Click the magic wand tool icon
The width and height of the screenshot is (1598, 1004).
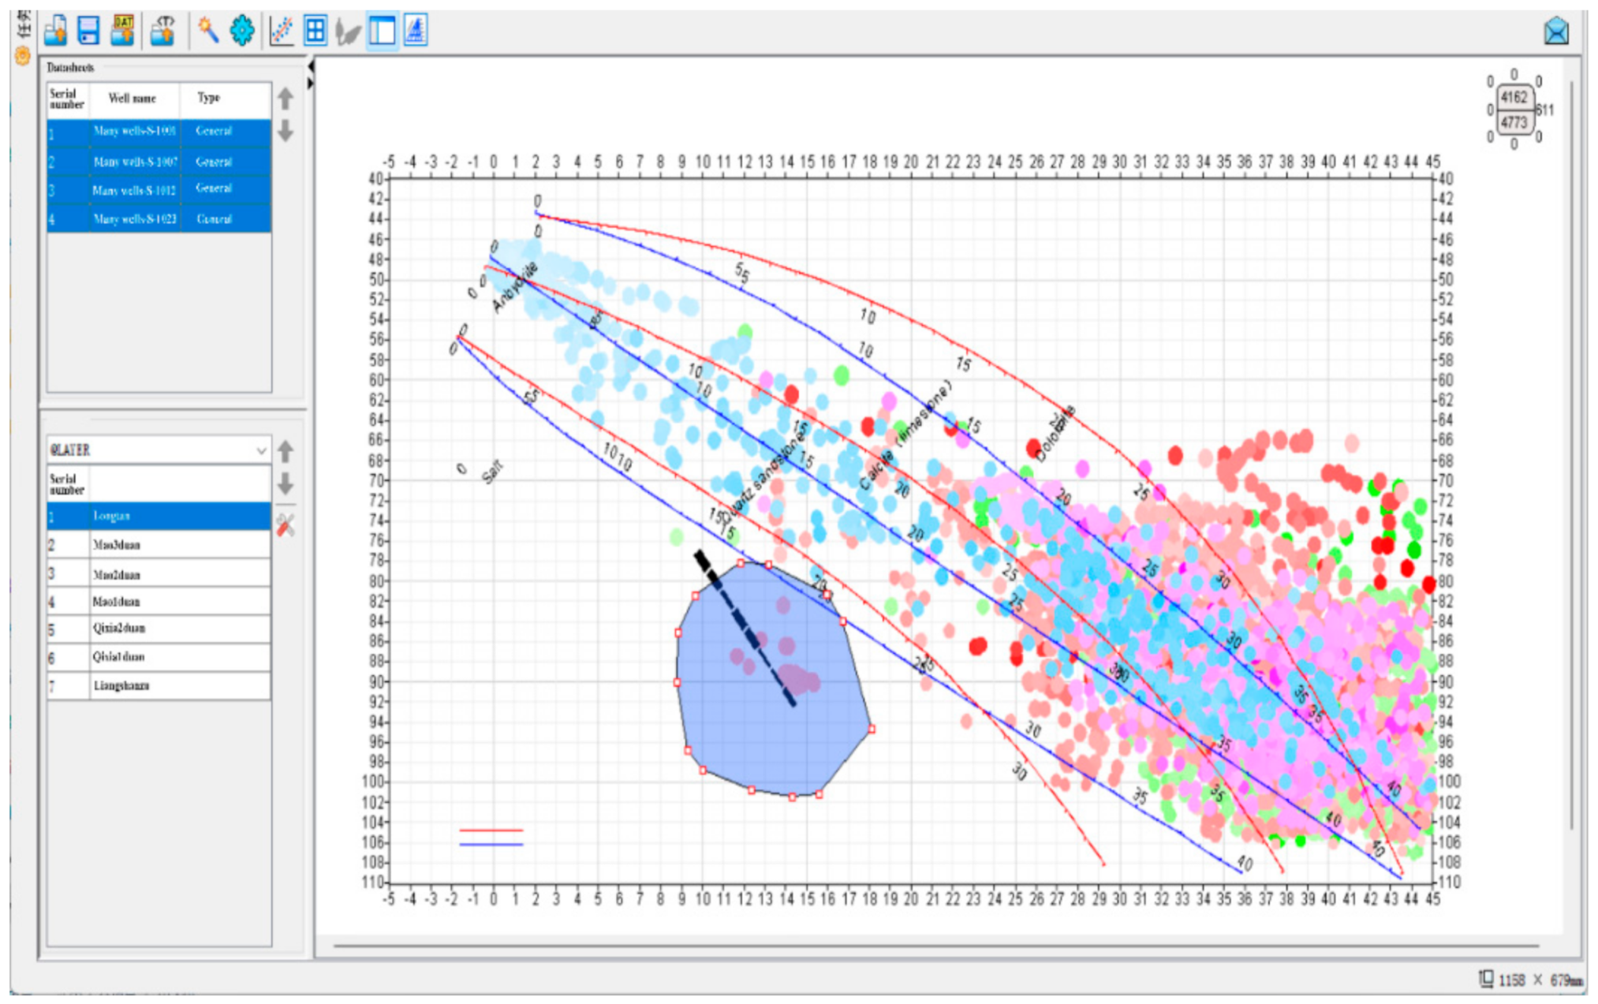[208, 31]
